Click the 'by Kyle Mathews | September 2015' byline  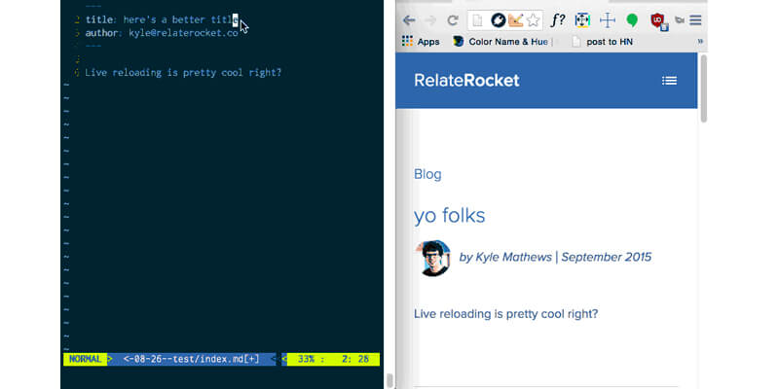555,257
